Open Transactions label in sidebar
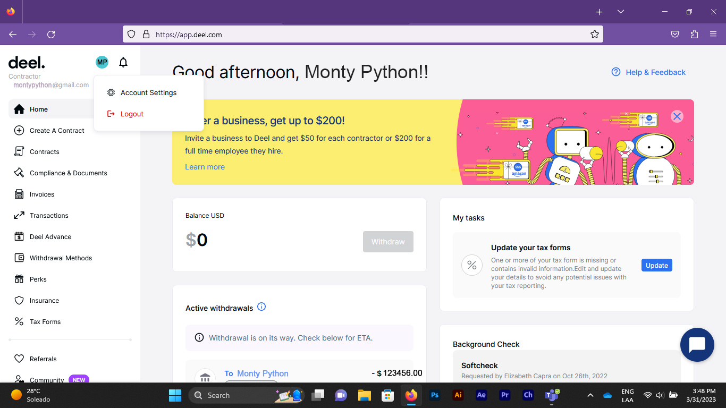The height and width of the screenshot is (408, 726). click(x=49, y=216)
